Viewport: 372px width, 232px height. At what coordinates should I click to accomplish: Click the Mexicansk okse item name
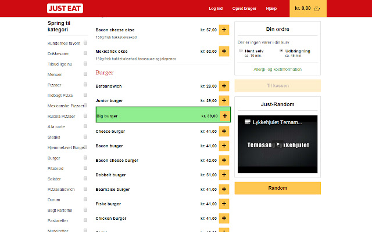(112, 52)
